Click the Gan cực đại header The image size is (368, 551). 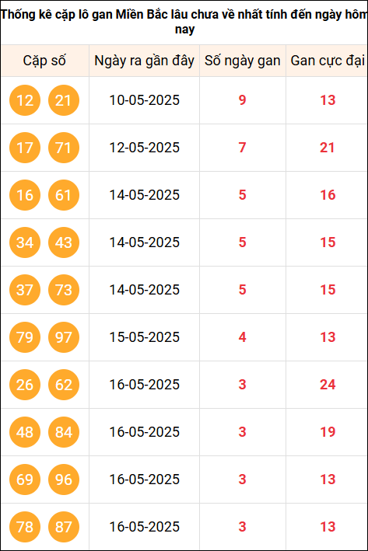click(x=327, y=61)
